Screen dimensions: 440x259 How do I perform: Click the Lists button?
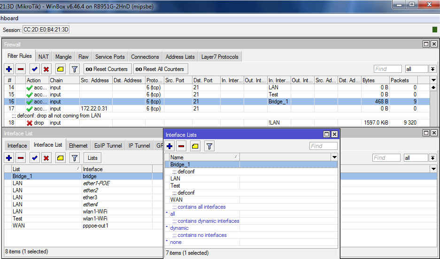coord(93,158)
